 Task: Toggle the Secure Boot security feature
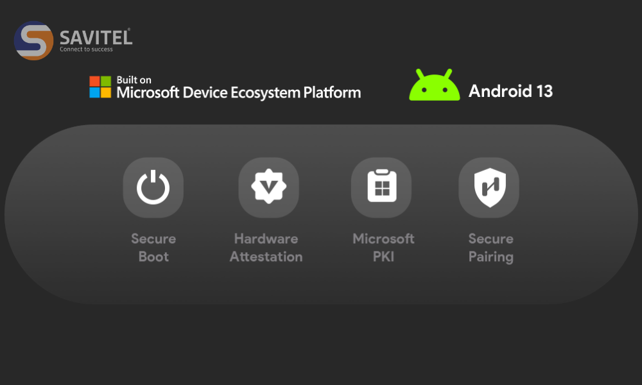[x=153, y=187]
